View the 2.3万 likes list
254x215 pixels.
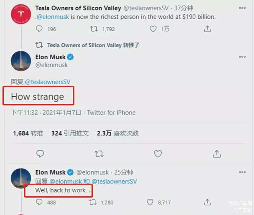(x=117, y=133)
